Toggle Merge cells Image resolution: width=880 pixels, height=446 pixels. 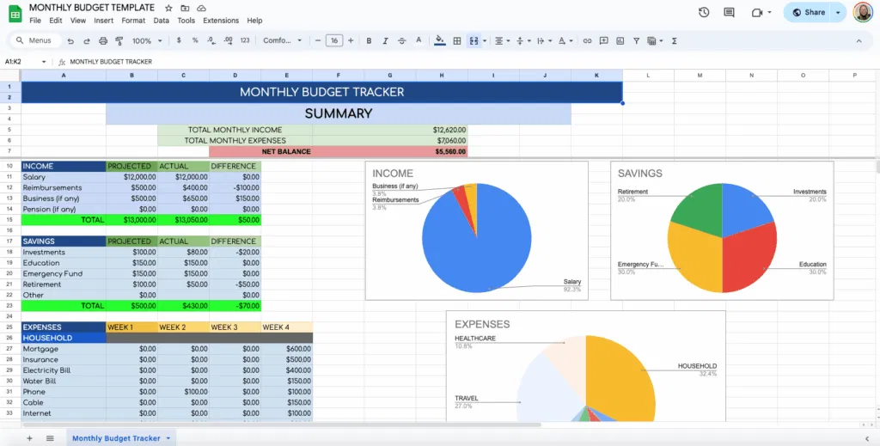[474, 40]
